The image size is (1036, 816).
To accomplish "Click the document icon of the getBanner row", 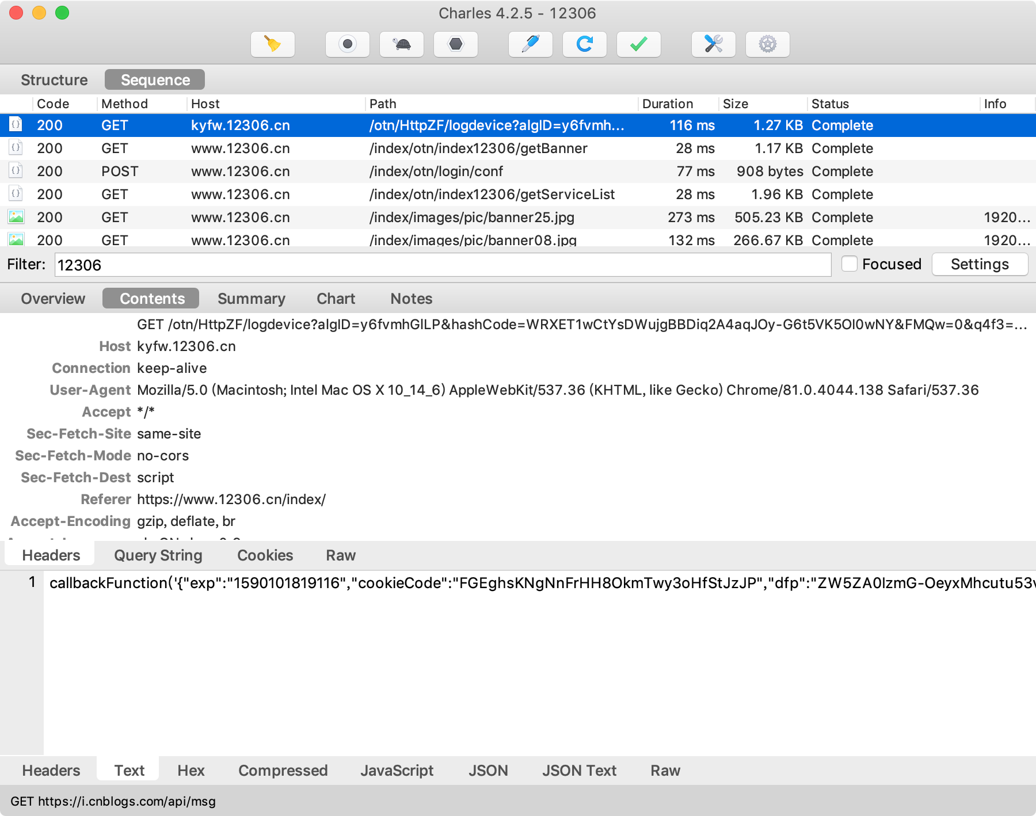I will (x=16, y=148).
